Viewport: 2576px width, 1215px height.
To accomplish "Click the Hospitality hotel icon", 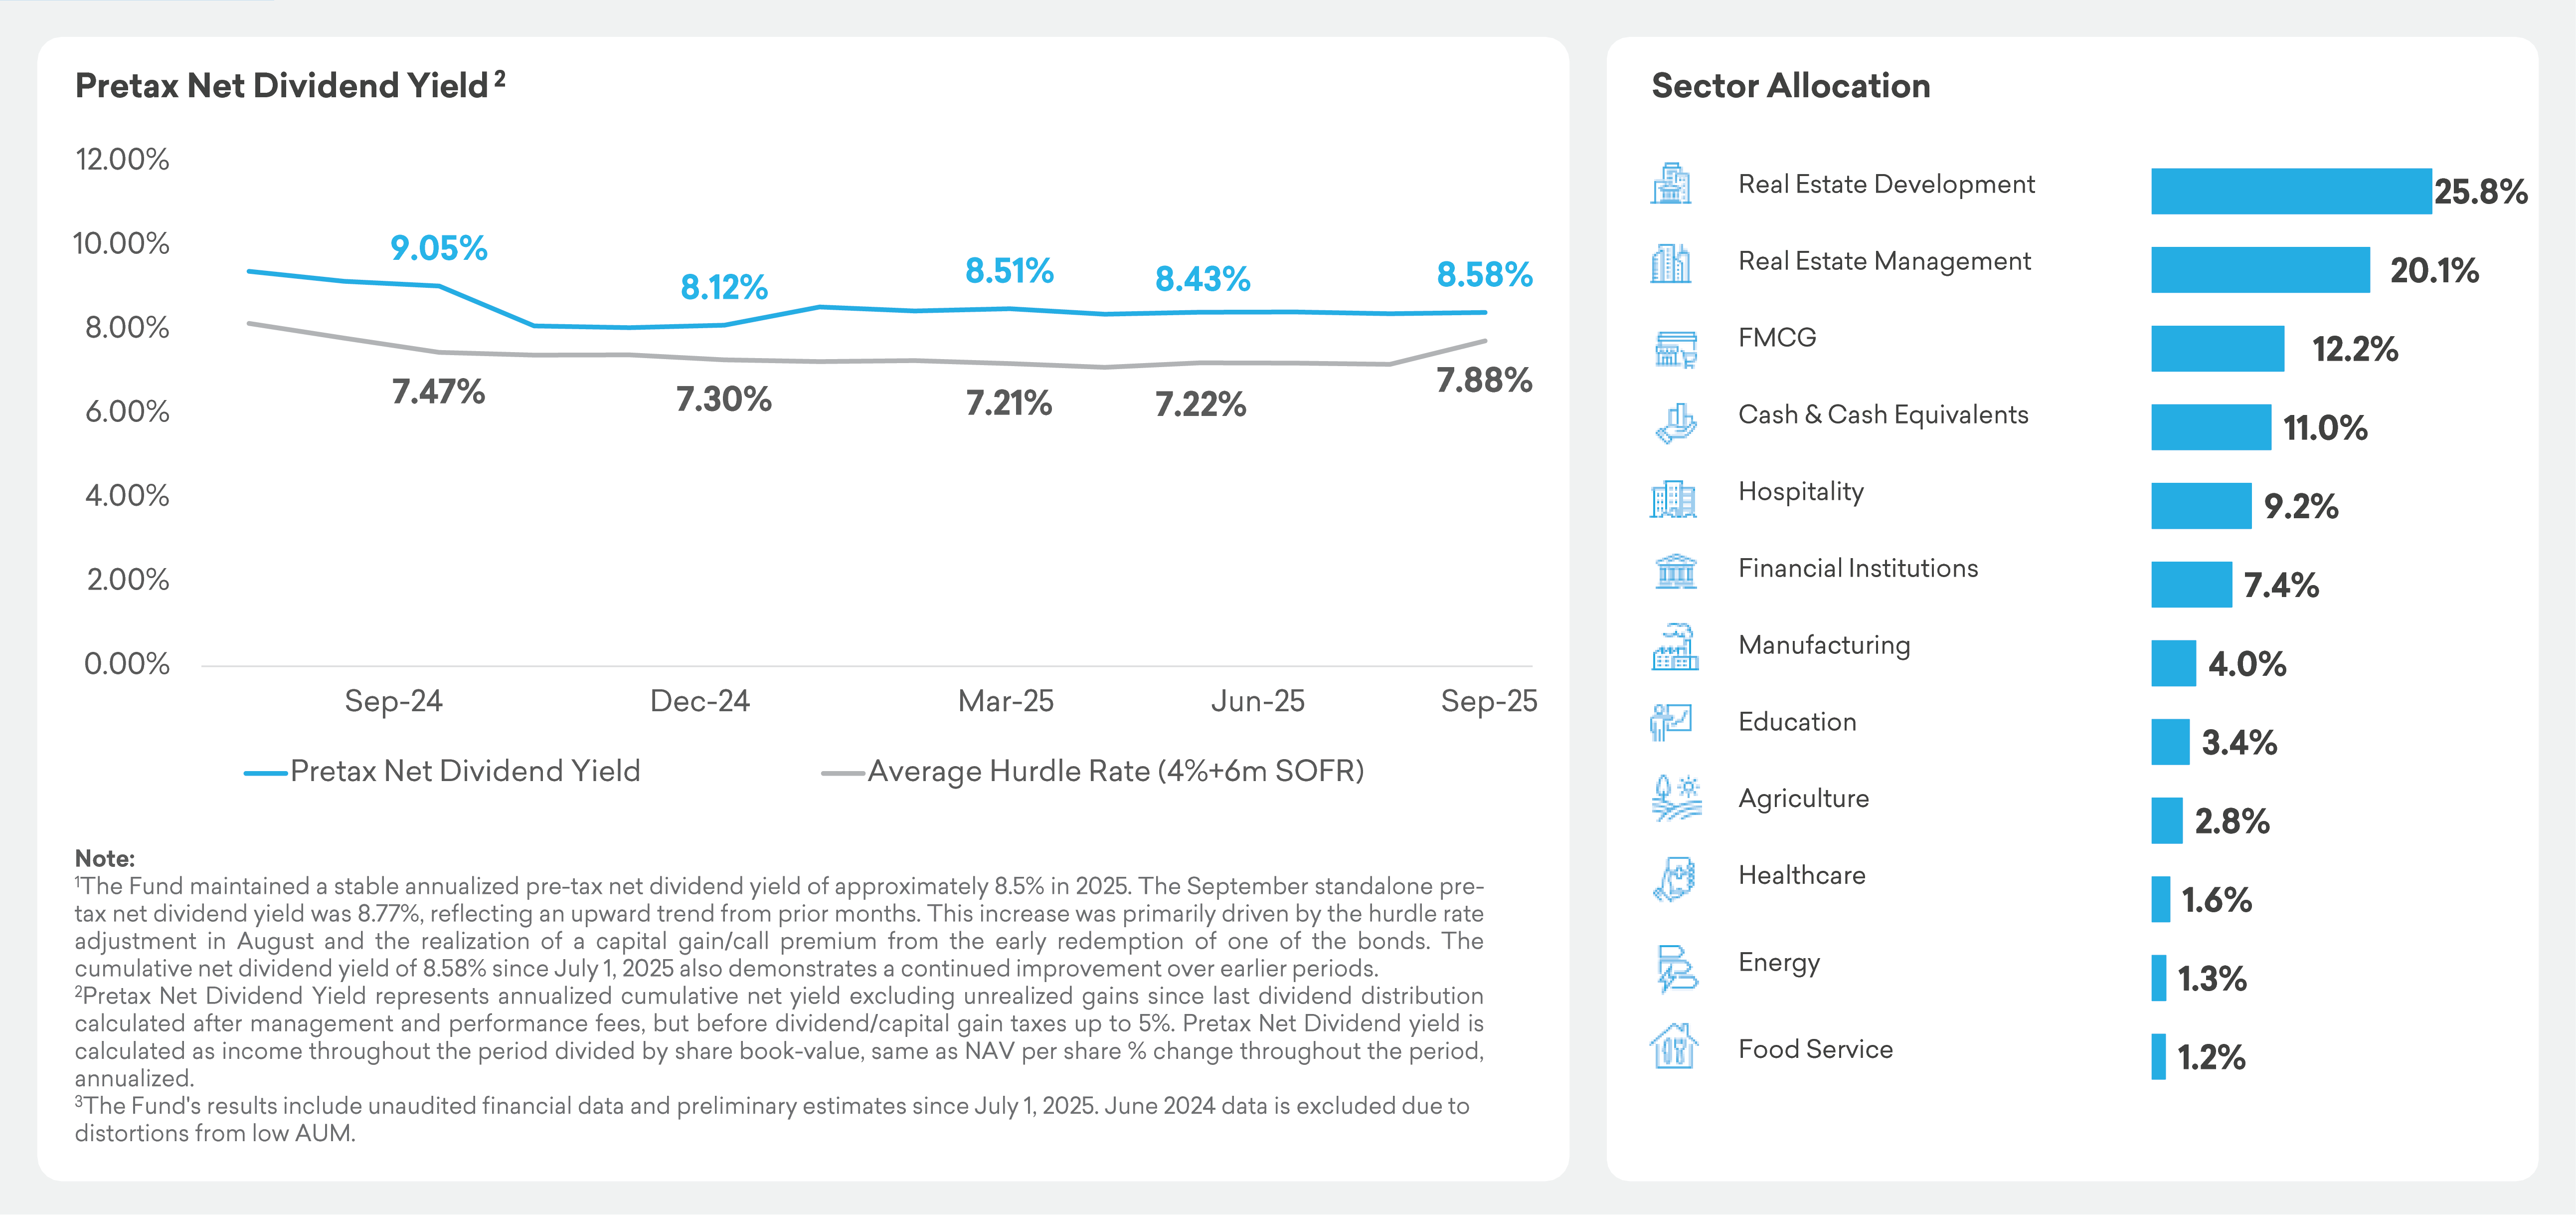I will coord(1673,498).
